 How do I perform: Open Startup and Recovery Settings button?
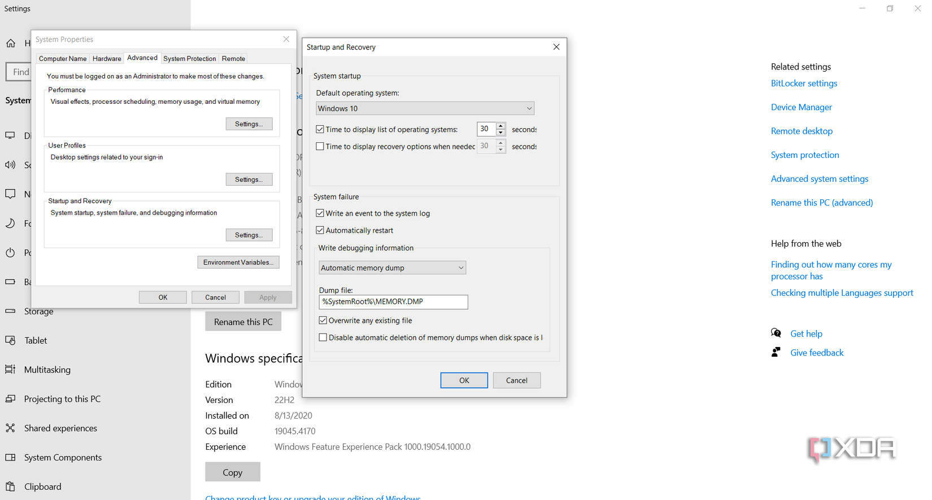[249, 235]
